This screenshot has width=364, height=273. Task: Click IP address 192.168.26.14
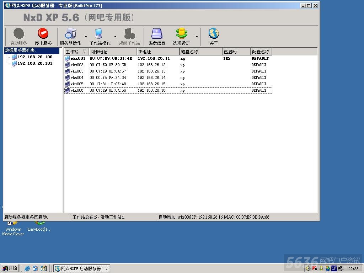151,77
